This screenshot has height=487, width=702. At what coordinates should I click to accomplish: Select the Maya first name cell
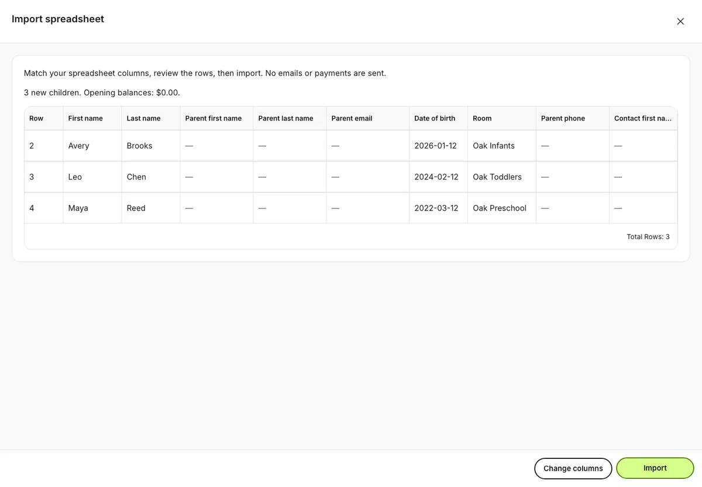pos(92,208)
